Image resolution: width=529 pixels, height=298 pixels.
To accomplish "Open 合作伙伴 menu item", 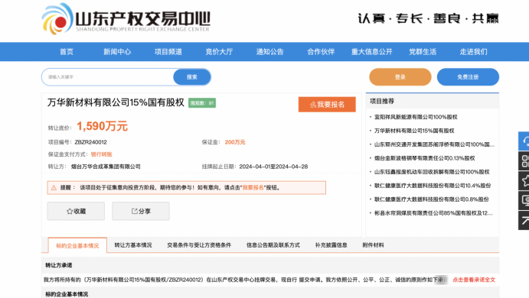I will pos(321,52).
